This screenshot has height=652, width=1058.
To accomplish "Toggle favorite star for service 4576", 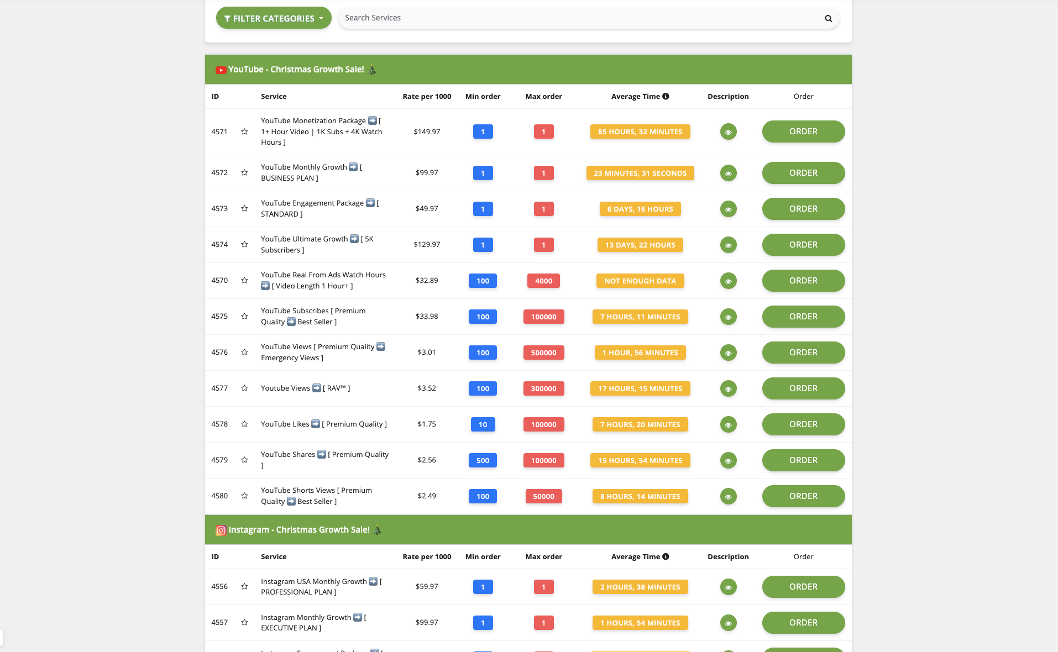I will pyautogui.click(x=244, y=353).
